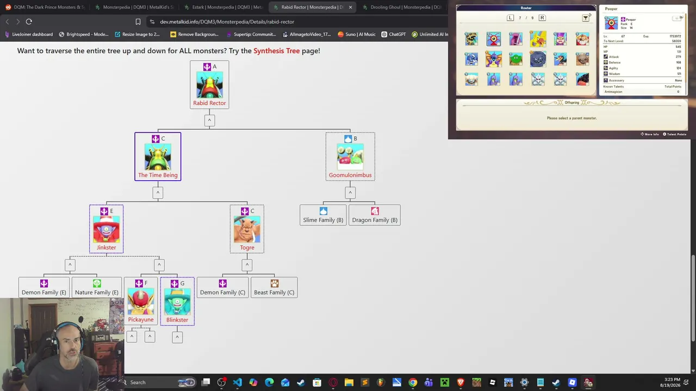Open the Resize Image bookmark

(137, 34)
